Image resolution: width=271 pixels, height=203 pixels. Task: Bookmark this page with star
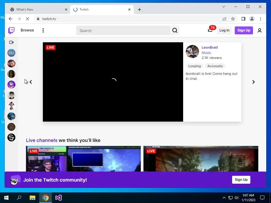[x=233, y=19]
